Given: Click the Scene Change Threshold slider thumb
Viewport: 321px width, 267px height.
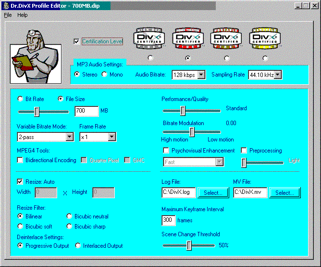Looking at the screenshot, I should click(189, 245).
